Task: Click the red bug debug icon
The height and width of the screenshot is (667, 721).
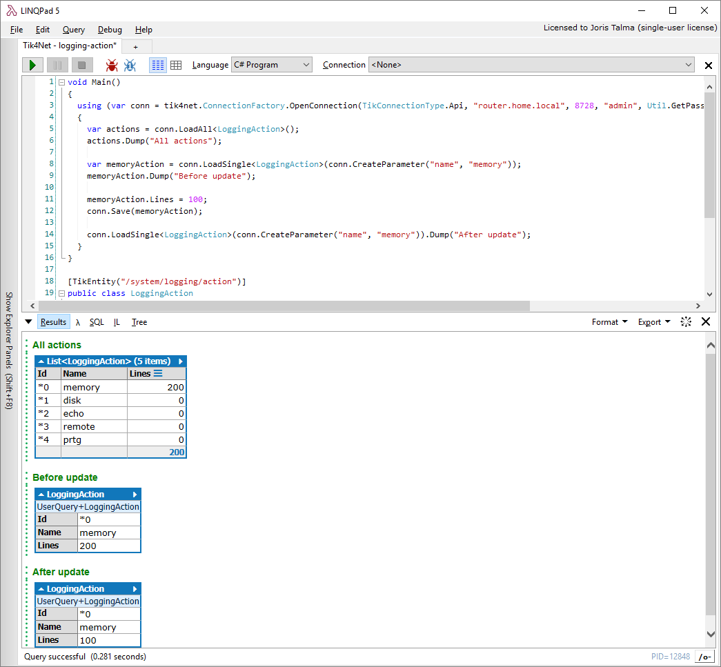Action: click(112, 65)
